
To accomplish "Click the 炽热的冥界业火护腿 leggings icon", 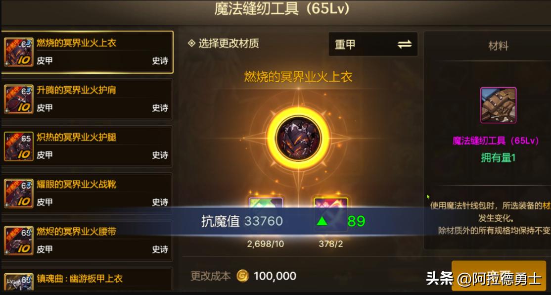I will 19,147.
